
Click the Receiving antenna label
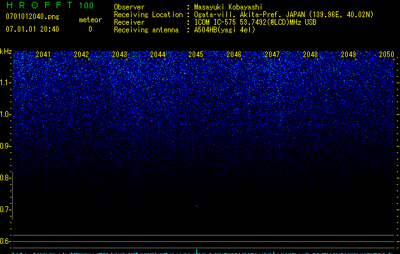tap(146, 30)
